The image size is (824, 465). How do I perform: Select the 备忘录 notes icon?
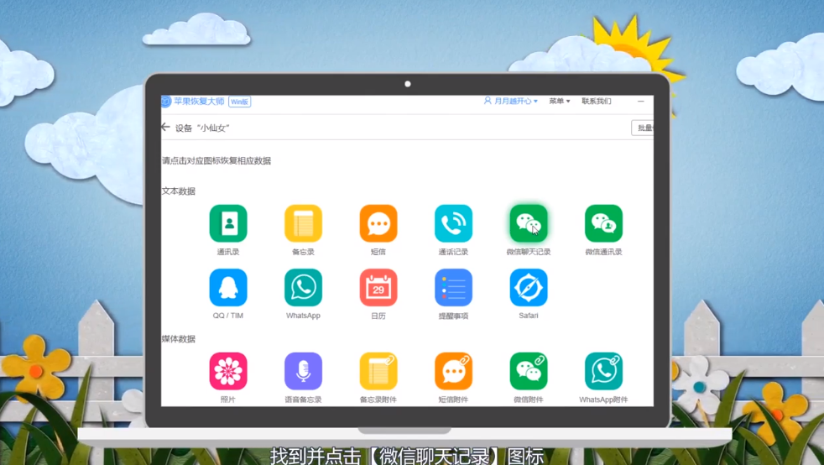(x=303, y=223)
